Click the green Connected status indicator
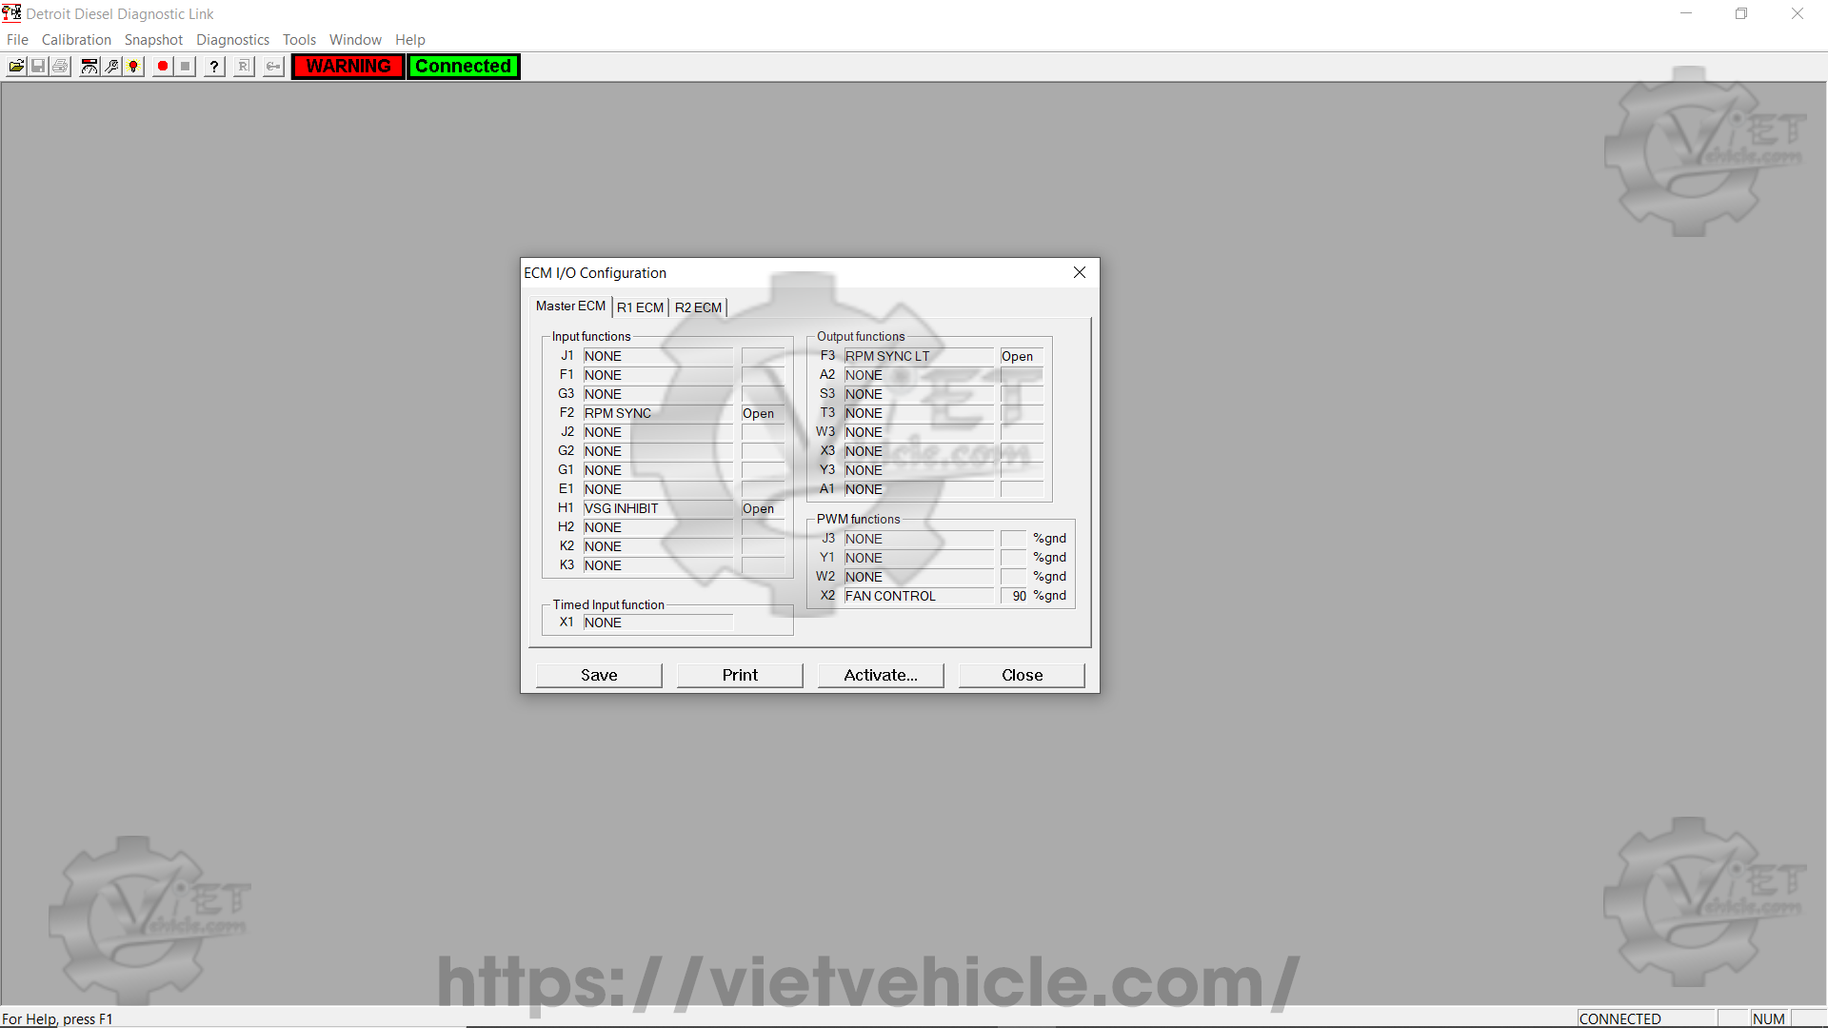The height and width of the screenshot is (1028, 1828). 464,67
